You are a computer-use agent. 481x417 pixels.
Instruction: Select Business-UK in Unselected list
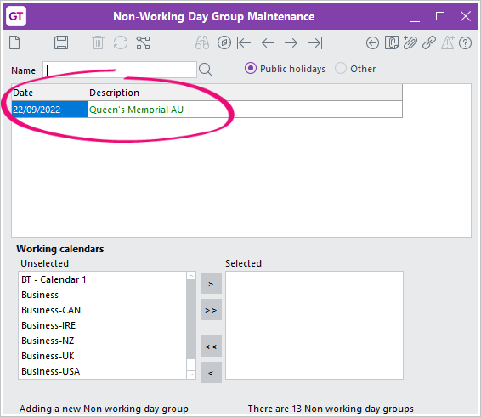click(48, 356)
